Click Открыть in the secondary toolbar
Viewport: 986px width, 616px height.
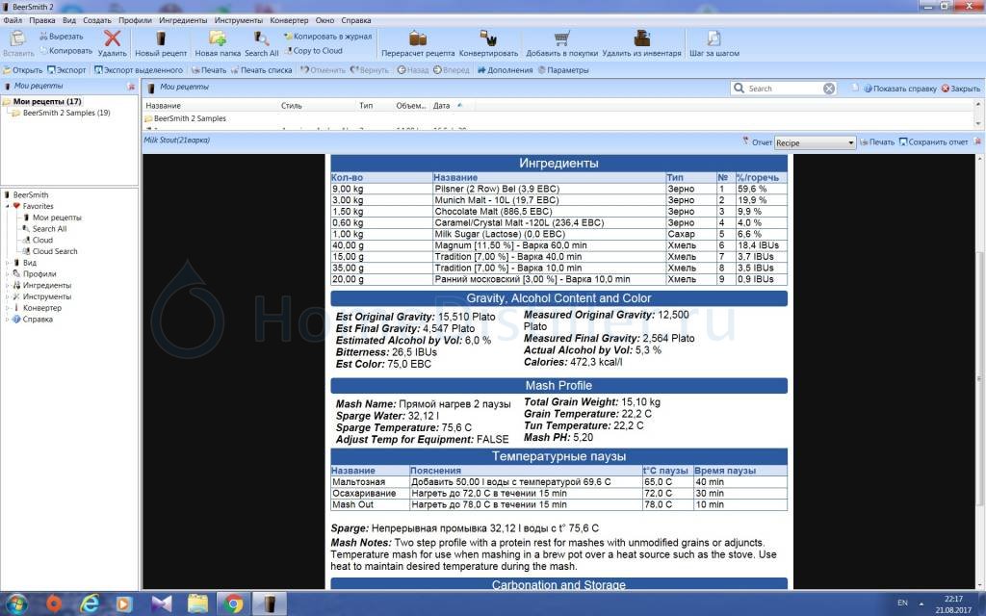[23, 70]
